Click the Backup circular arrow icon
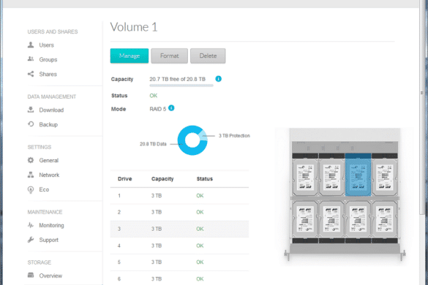This screenshot has height=285, width=428. [x=31, y=124]
